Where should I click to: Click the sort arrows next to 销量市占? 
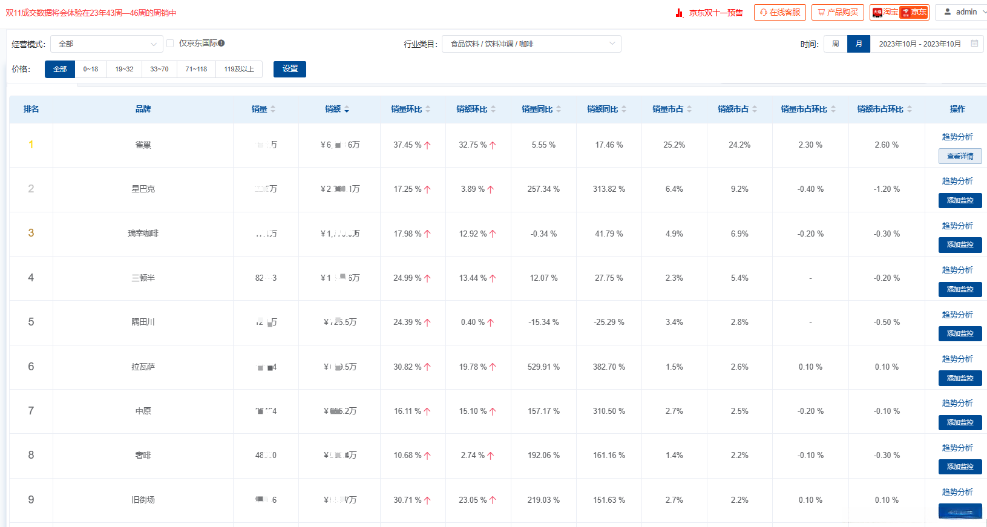[x=689, y=110]
